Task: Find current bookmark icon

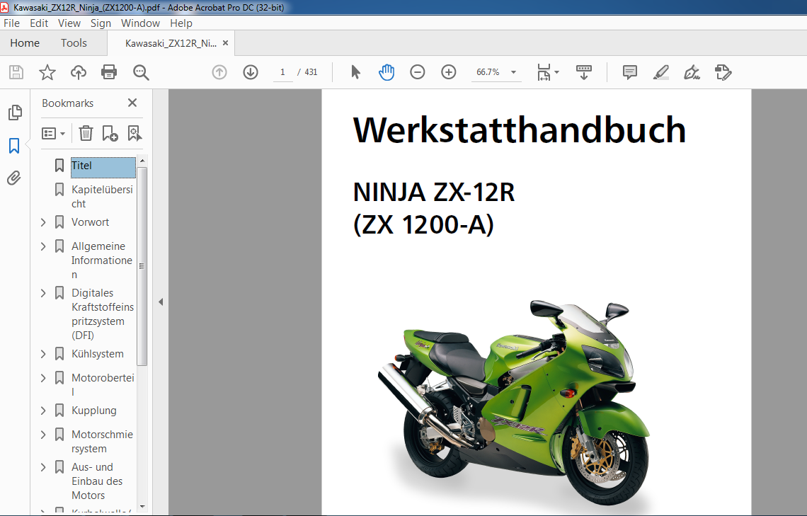Action: [134, 133]
